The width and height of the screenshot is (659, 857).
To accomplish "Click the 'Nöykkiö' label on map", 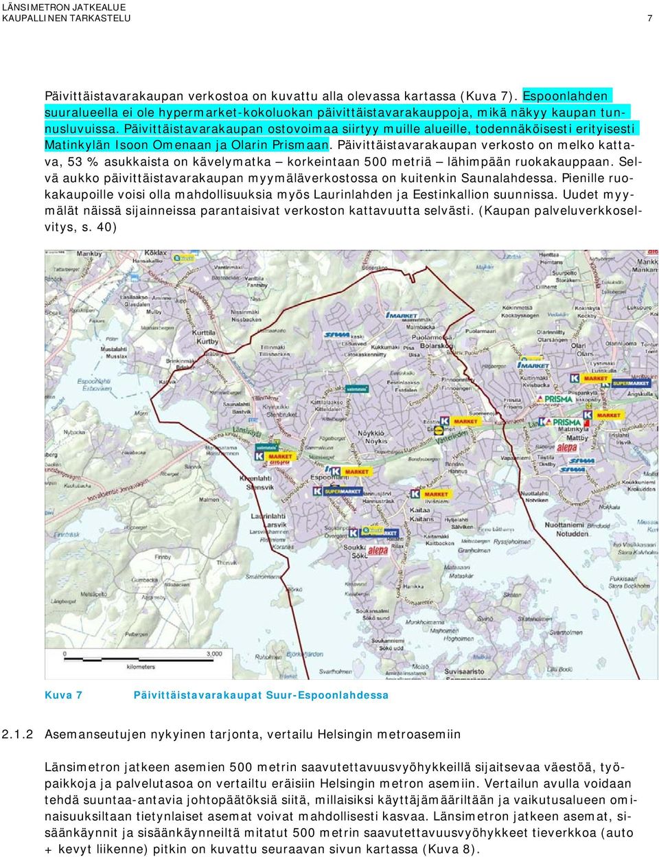I will 371,433.
